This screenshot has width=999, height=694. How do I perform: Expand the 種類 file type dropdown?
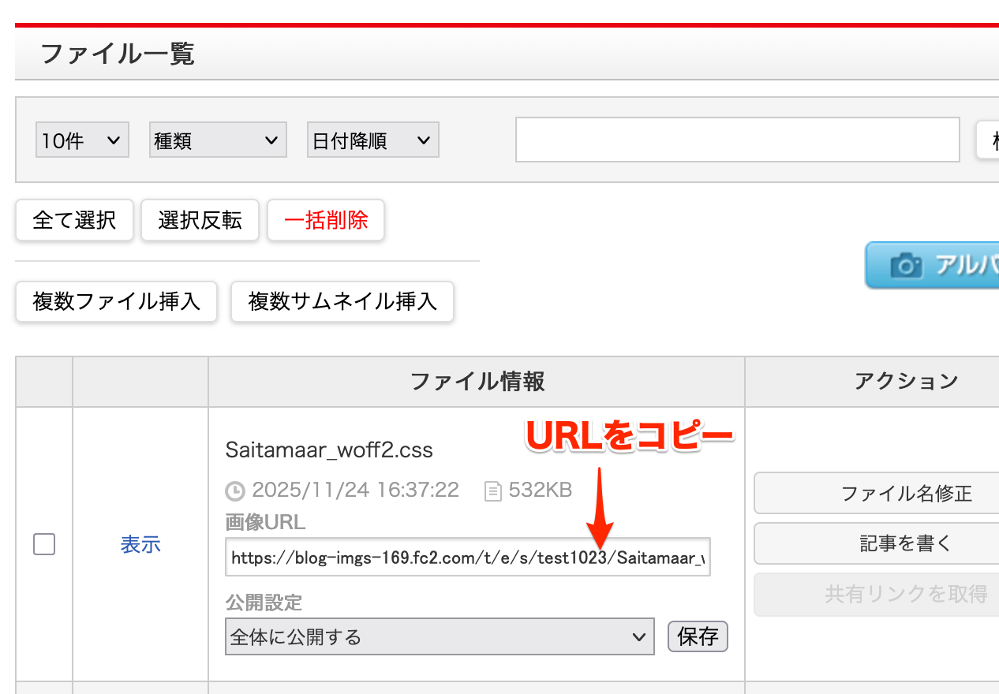click(x=217, y=140)
